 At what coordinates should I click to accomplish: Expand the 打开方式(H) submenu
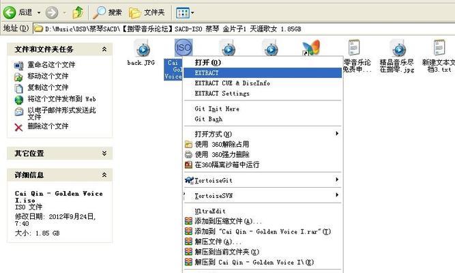tap(263, 134)
